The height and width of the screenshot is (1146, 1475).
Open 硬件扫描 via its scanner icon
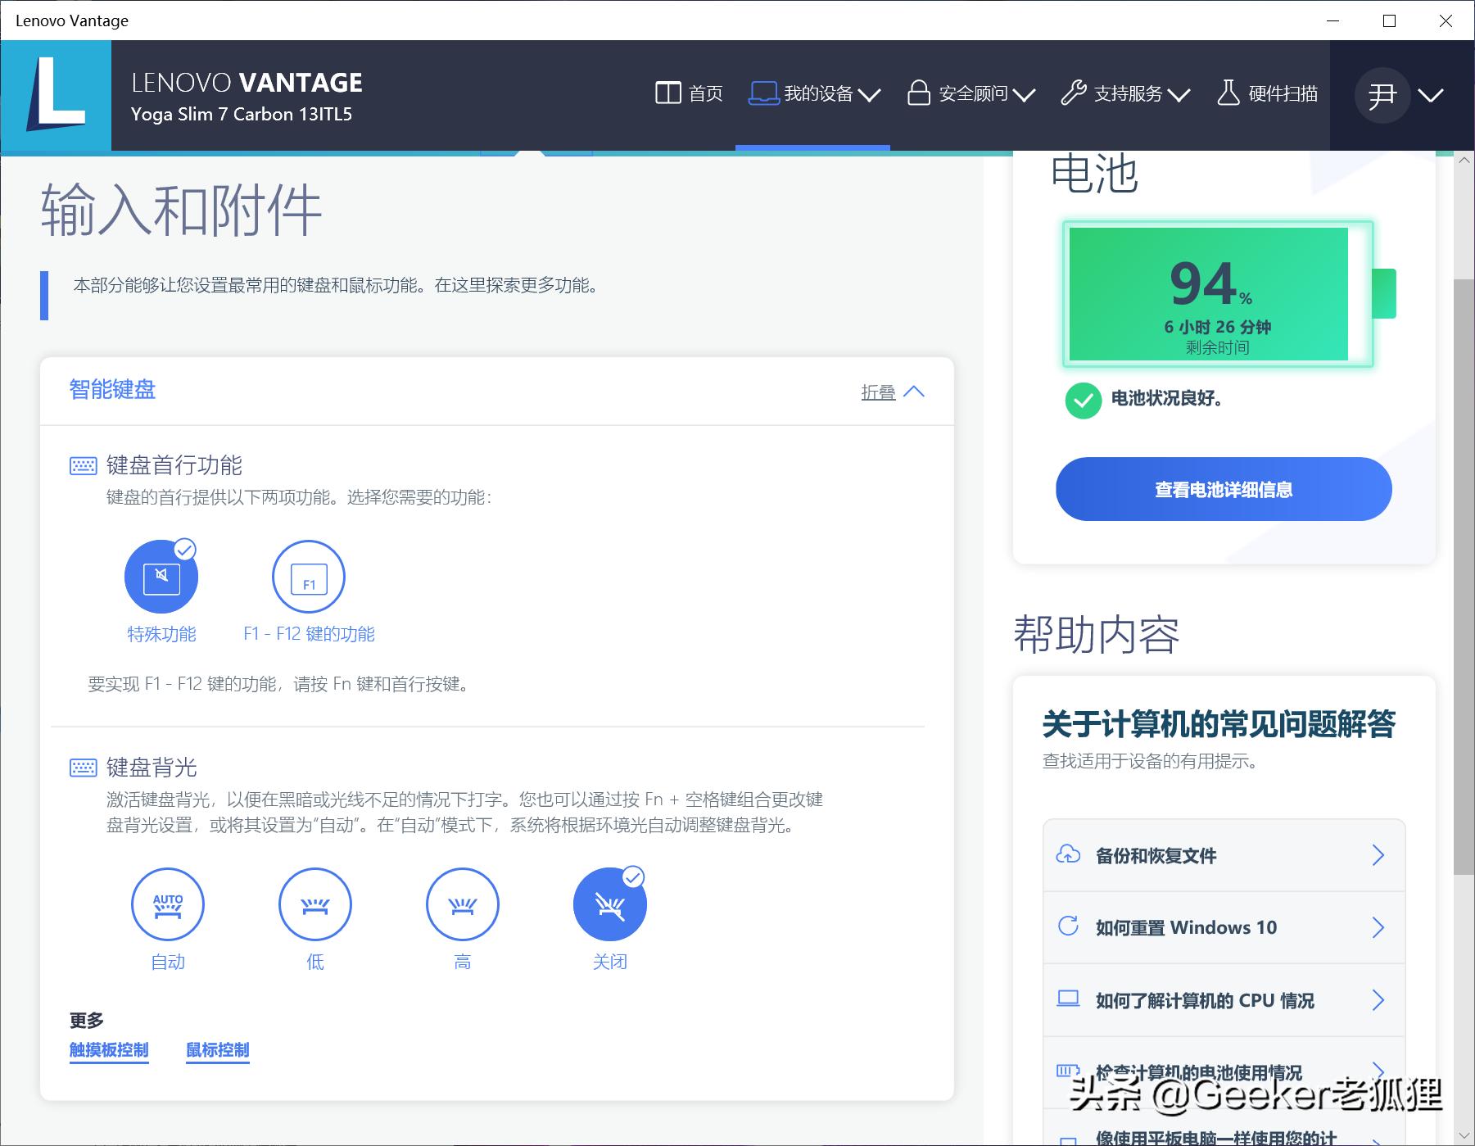(1228, 93)
